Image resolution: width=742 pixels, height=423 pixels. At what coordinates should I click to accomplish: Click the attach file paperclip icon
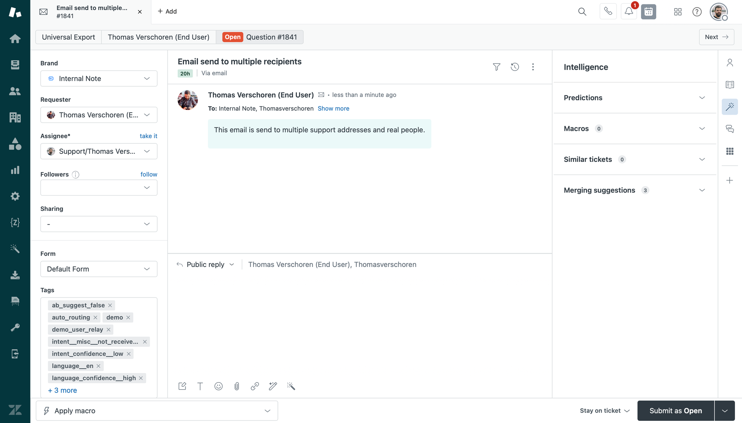pos(237,386)
